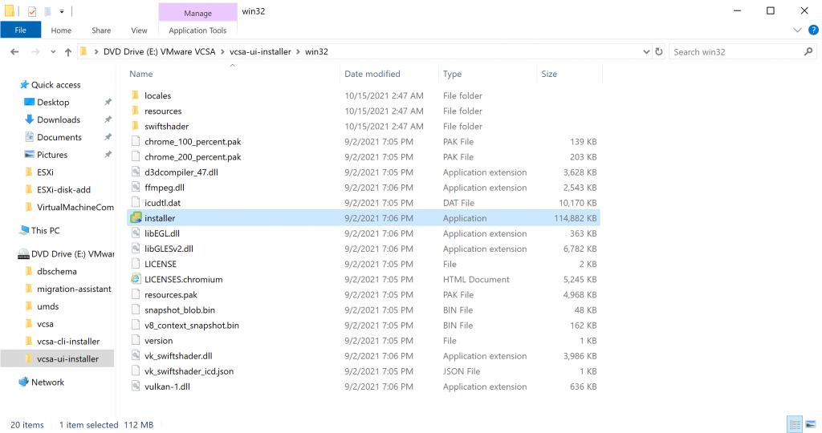Click the resources folder icon
822x433 pixels.
(x=136, y=111)
